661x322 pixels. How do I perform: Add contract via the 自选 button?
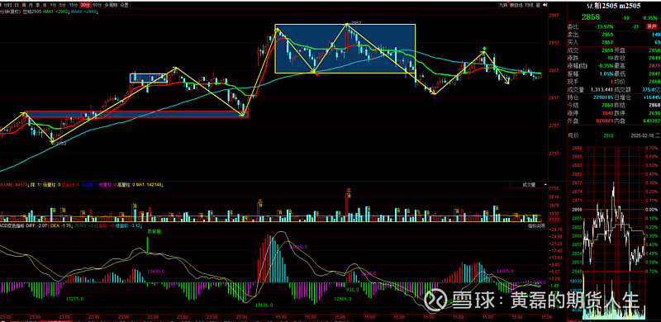point(516,5)
